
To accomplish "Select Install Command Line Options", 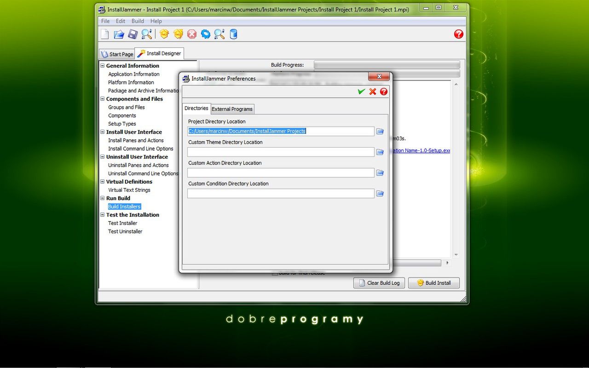I will [141, 149].
